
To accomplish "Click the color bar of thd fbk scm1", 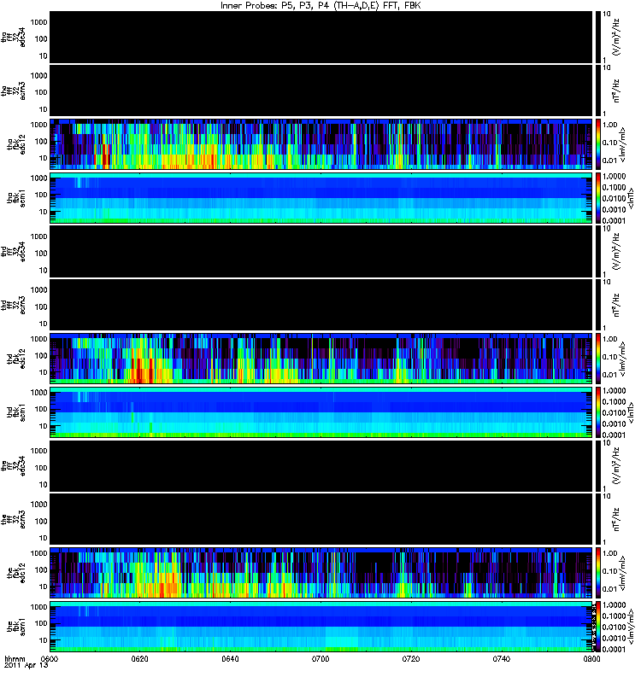I will 597,412.
